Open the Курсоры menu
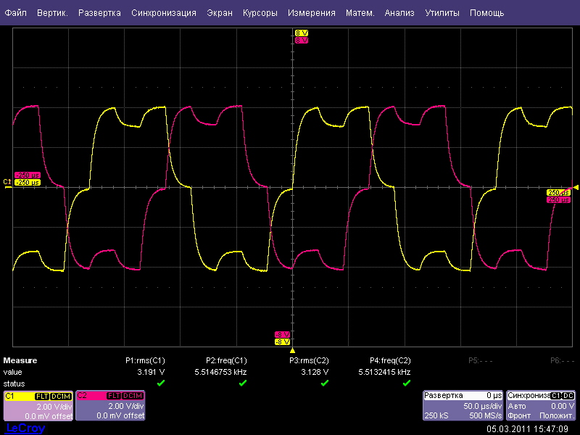580x435 pixels. click(260, 13)
